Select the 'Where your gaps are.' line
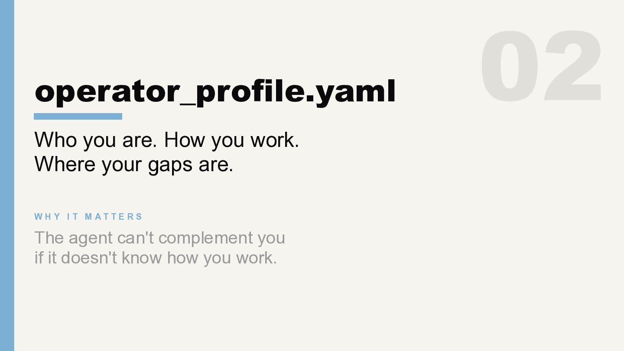 click(x=133, y=164)
